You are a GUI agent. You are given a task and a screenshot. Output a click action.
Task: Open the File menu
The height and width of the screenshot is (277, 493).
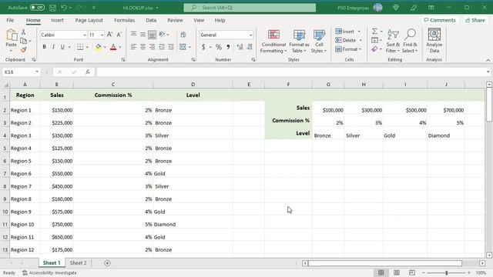point(10,20)
